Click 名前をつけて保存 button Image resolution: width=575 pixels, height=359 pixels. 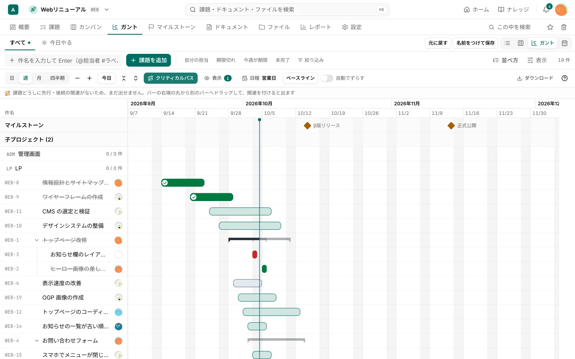pos(475,43)
